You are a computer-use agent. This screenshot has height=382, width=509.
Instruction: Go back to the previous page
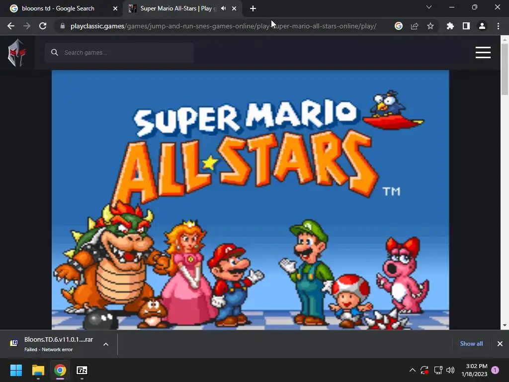click(11, 26)
